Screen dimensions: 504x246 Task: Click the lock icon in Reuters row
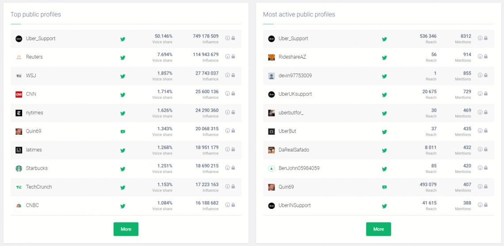click(x=233, y=57)
